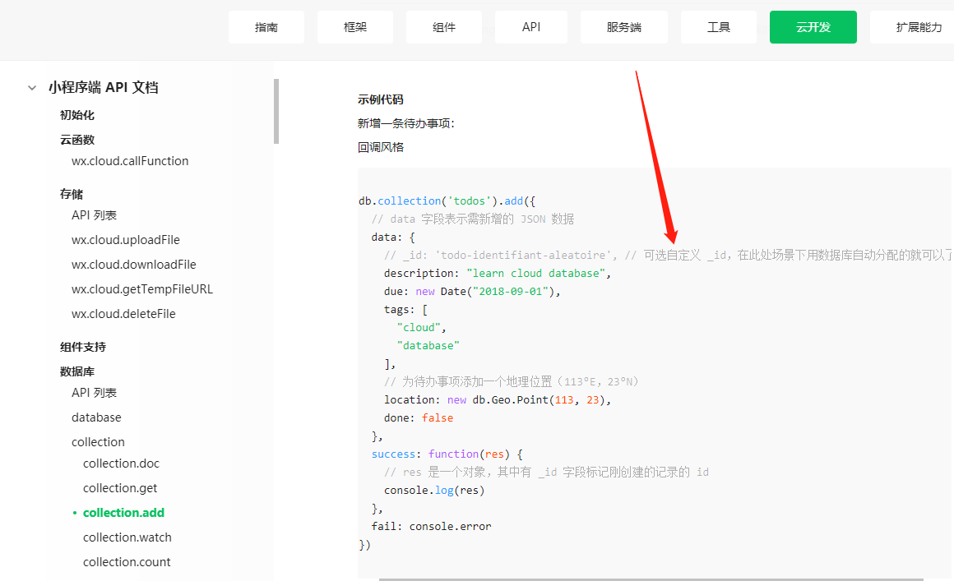The width and height of the screenshot is (954, 581).
Task: Click the 'success: function(res)' line
Action: pos(447,454)
